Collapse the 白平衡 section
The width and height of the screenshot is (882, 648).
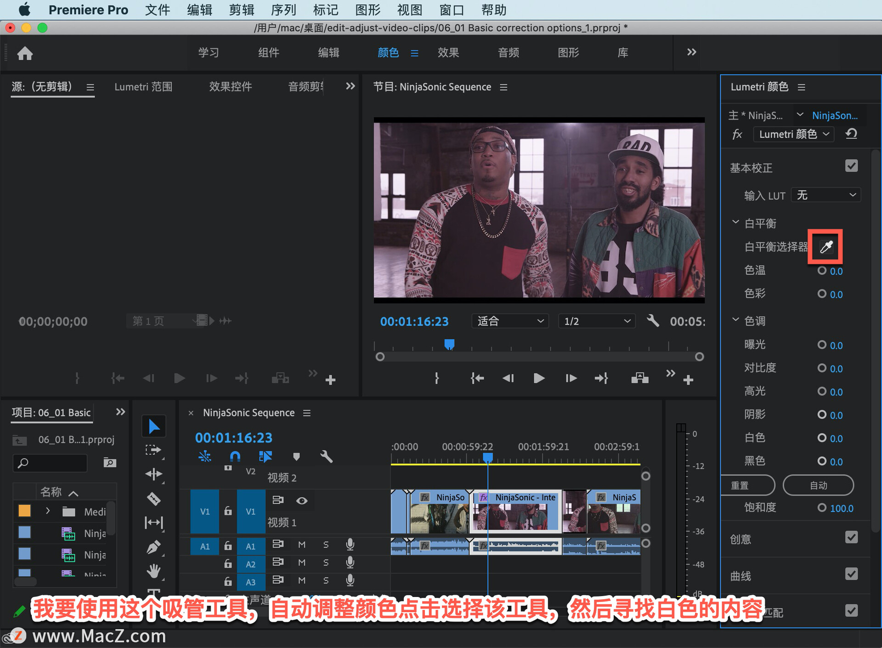[735, 222]
